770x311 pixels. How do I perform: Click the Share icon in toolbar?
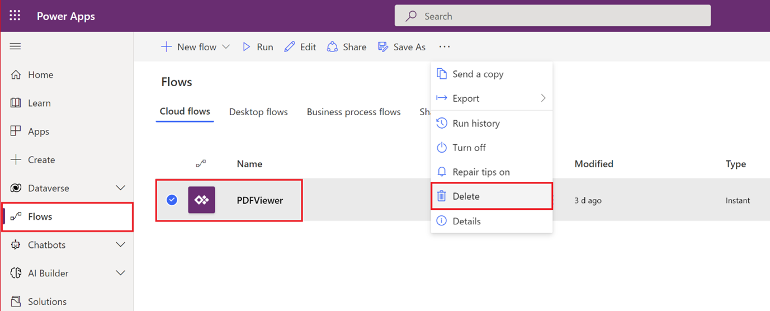click(333, 47)
